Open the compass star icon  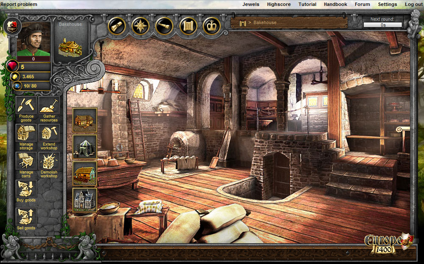point(141,26)
